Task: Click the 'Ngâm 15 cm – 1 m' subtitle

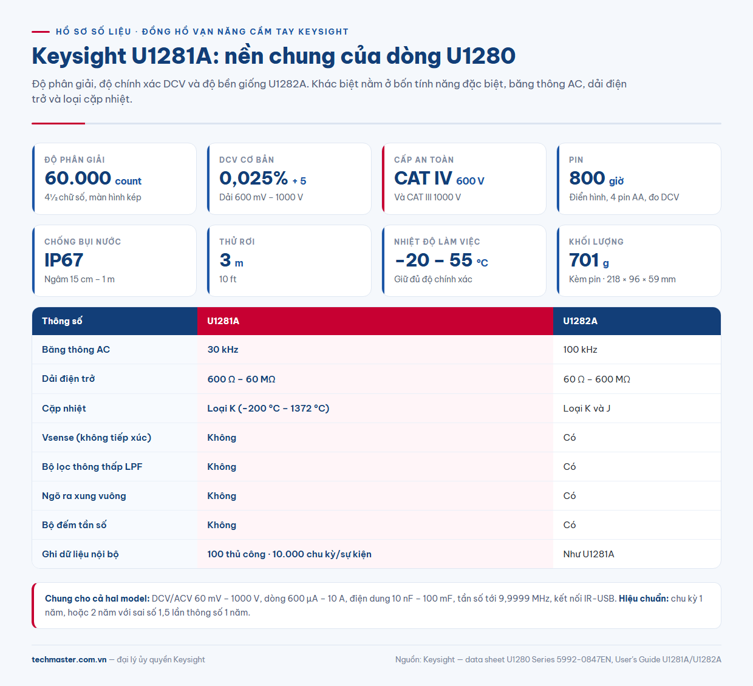Action: click(x=80, y=279)
